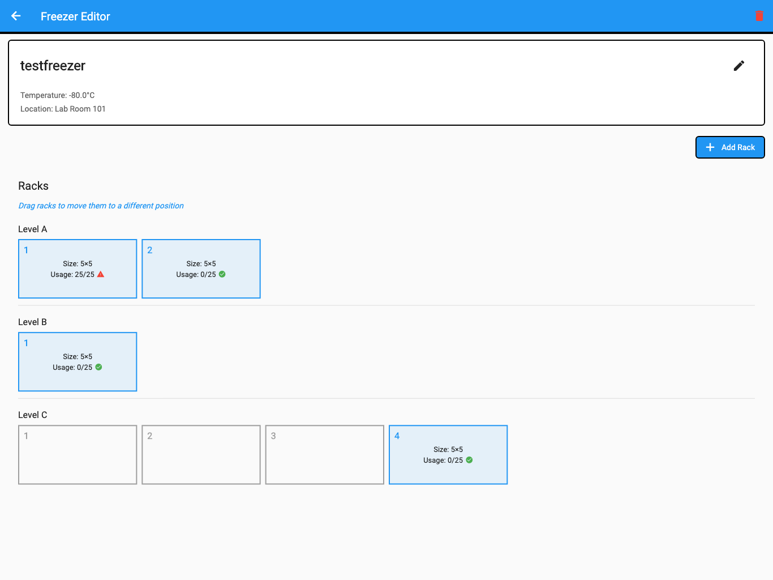Viewport: 773px width, 580px height.
Task: Click the green check icon on Level A rack 2
Action: (x=222, y=274)
